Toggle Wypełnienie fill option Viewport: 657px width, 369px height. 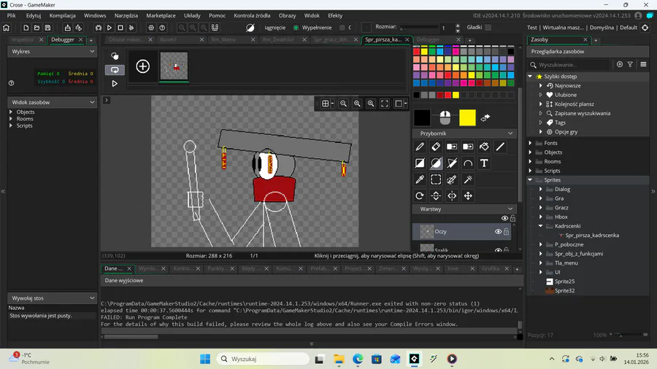(x=296, y=28)
